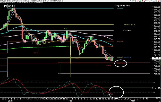Click the red no-entry circle icon

pyautogui.click(x=145, y=1)
